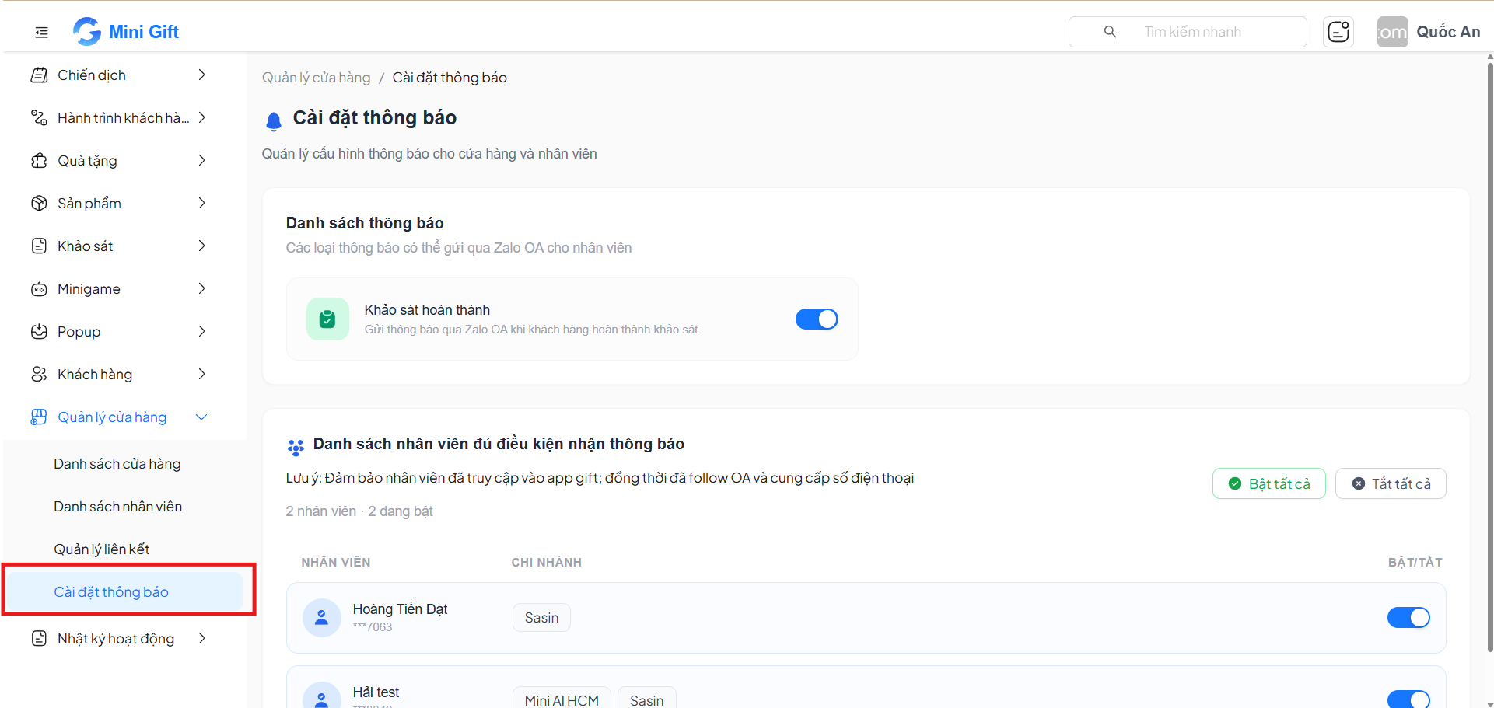Click the Mini Gift logo
This screenshot has width=1494, height=708.
point(126,32)
